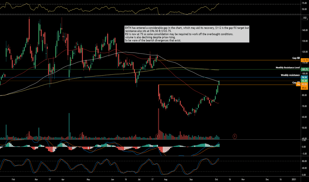The height and width of the screenshot is (182, 309).
Task: Select the upper Gap fill text label
Action: tap(296, 58)
